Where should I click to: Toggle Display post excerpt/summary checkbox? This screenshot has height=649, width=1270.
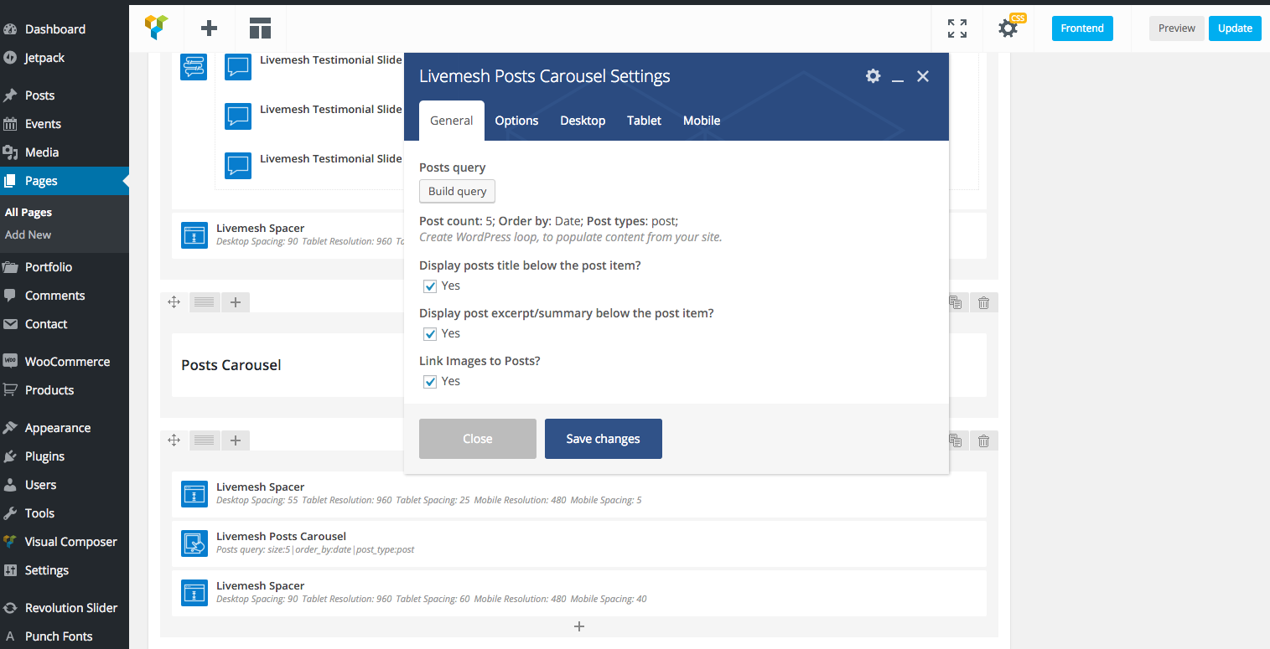[430, 334]
